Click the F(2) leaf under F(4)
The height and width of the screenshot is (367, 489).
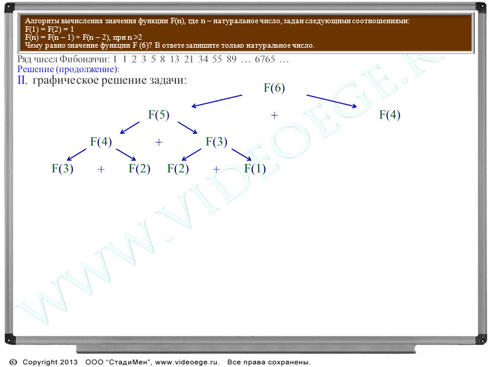tap(139, 169)
